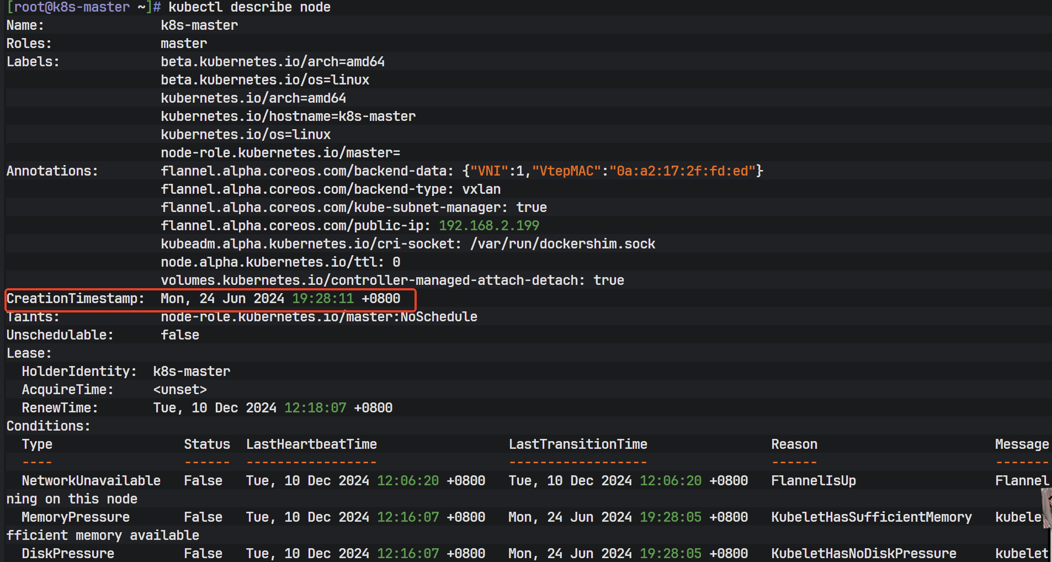The width and height of the screenshot is (1052, 562).
Task: Click the RenewTime time 12:18:07
Action: tap(315, 408)
